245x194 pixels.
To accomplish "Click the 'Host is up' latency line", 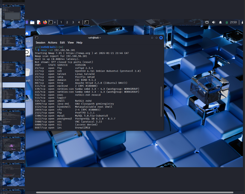I will pos(57,59).
